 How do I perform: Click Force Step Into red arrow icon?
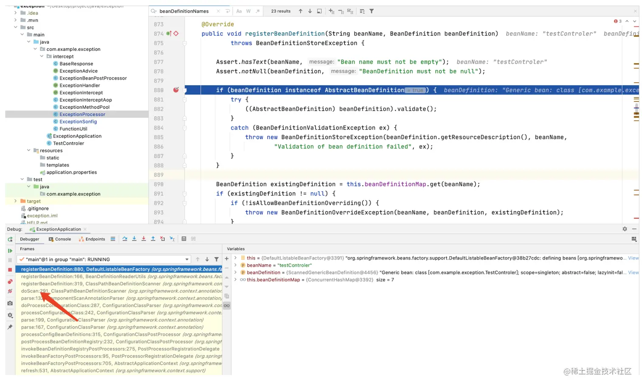click(144, 239)
